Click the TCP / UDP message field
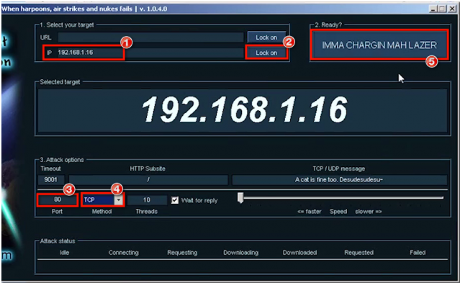Image resolution: width=460 pixels, height=283 pixels. coord(340,179)
